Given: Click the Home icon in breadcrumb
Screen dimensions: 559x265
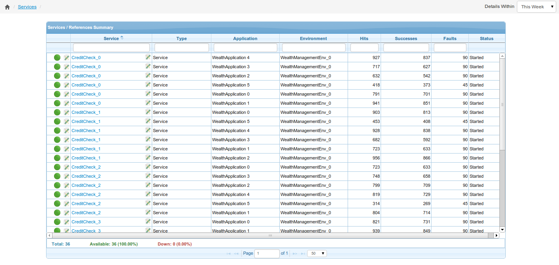Looking at the screenshot, I should coord(7,7).
